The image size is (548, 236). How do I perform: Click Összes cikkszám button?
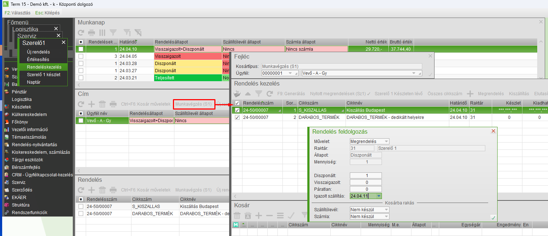[x=444, y=94]
